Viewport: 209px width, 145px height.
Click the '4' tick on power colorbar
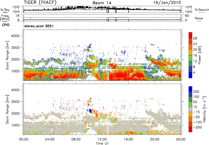tap(194, 72)
